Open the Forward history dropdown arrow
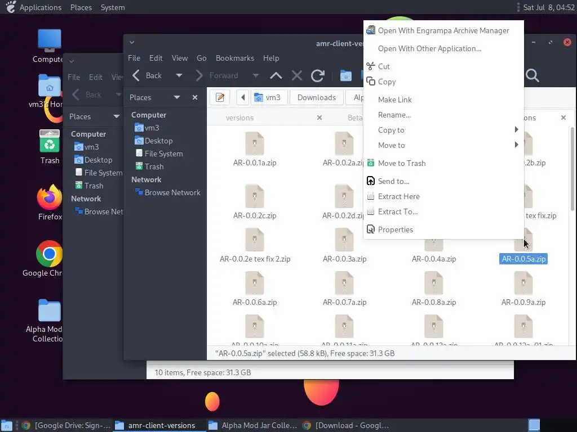Screen dimensions: 577x432 [x=255, y=76]
